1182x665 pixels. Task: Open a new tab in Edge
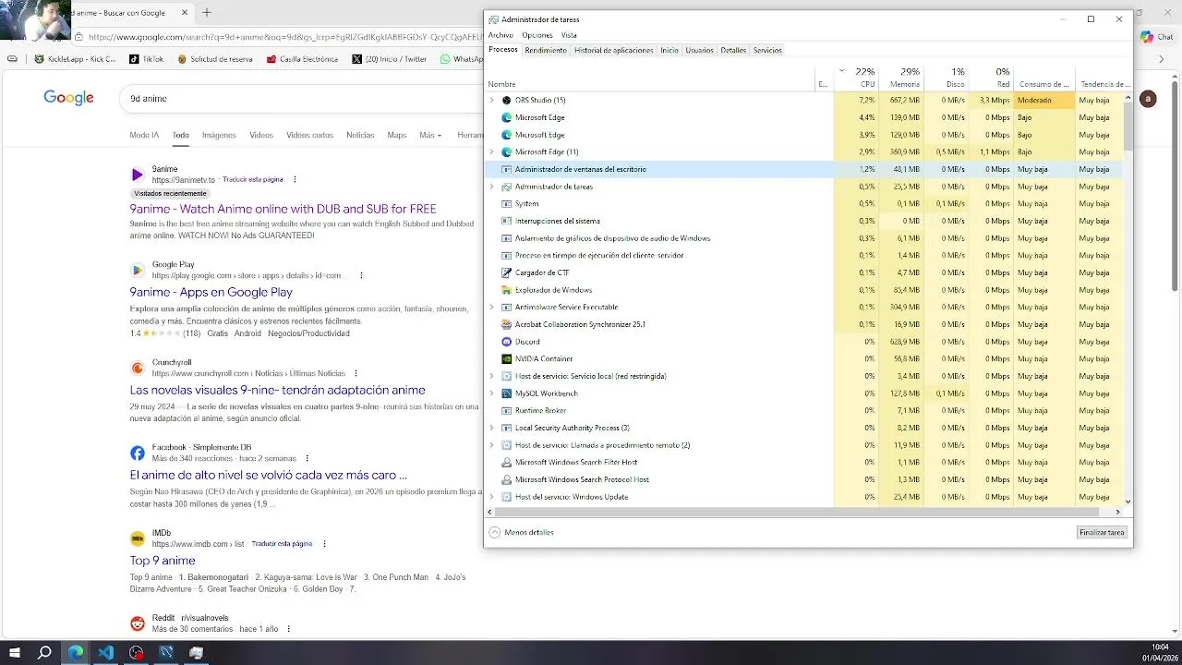206,13
